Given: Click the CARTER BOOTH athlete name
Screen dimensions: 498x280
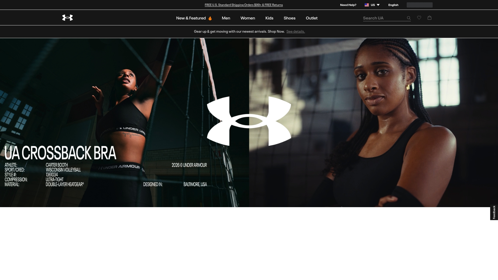Looking at the screenshot, I should pyautogui.click(x=57, y=165).
